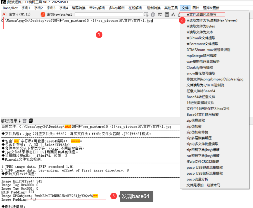This screenshot has height=208, width=253.
Task: Open the 图片 menu
Action: (x=196, y=8)
